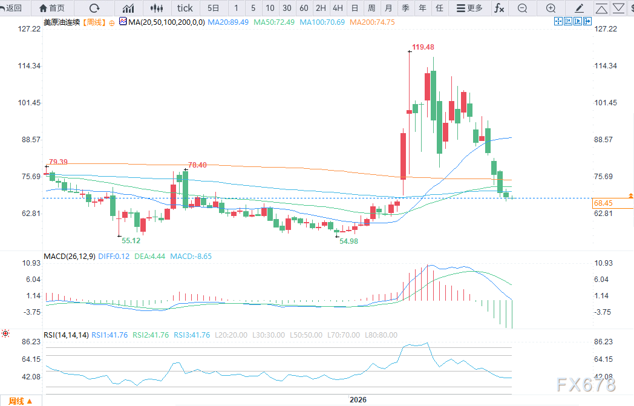Click the 55.12 low price label
The width and height of the screenshot is (634, 406).
(x=131, y=241)
